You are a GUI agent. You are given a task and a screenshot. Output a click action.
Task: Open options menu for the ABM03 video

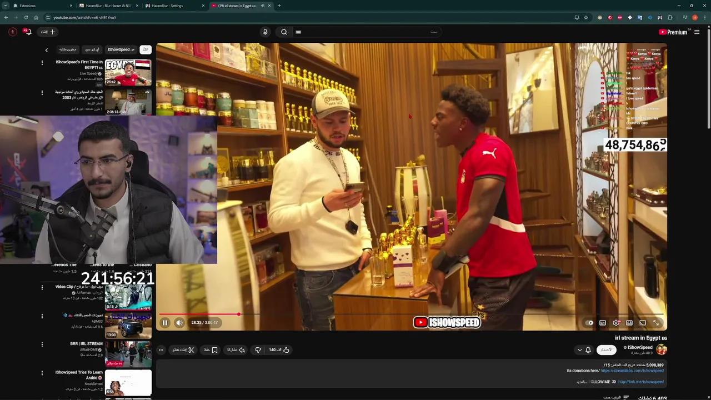[x=42, y=316]
